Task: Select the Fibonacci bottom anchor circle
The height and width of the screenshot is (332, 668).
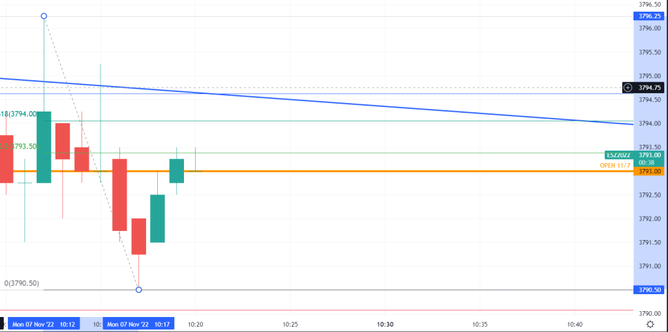Action: [x=138, y=290]
